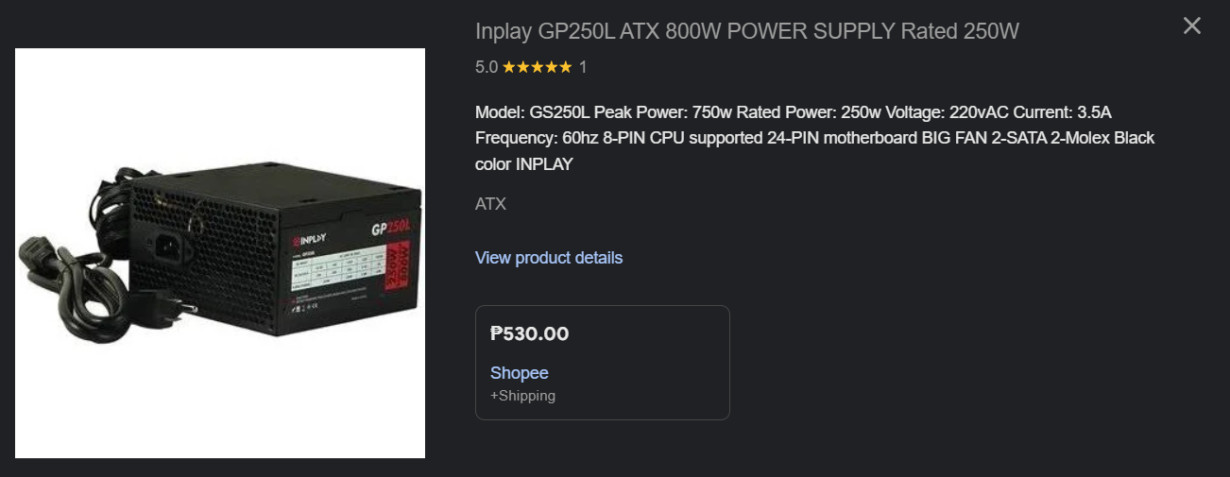The image size is (1230, 477).
Task: Click the red GP250L label in photo
Action: 390,229
